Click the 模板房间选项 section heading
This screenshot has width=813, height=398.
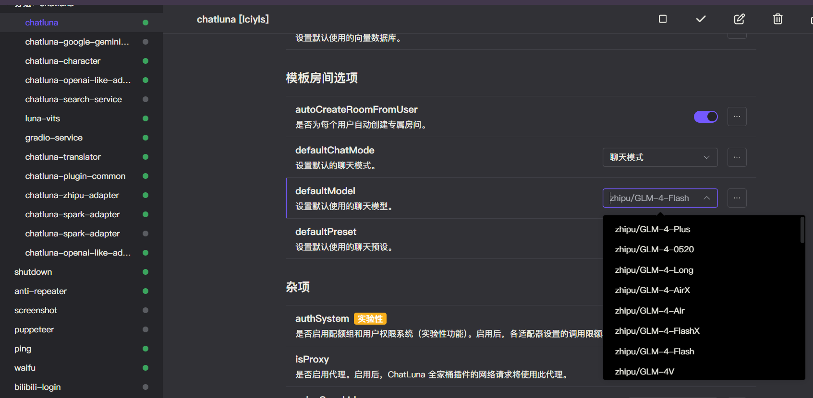click(322, 78)
